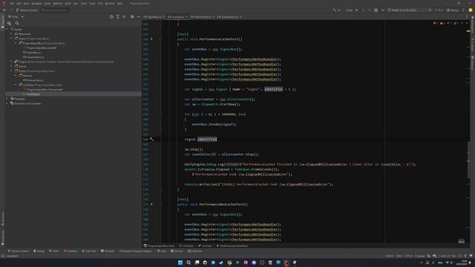Open the Unit Tests tool window
The image size is (475, 267).
click(x=89, y=251)
